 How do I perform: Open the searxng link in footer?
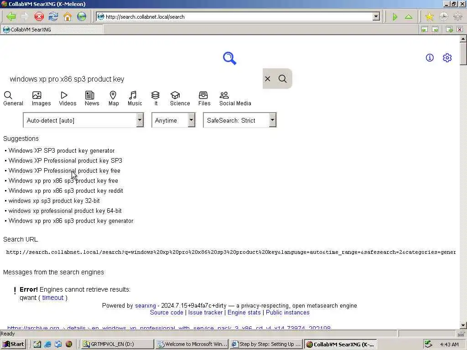click(x=145, y=306)
